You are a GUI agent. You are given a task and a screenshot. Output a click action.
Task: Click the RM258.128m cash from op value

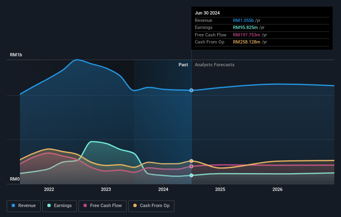(x=247, y=42)
